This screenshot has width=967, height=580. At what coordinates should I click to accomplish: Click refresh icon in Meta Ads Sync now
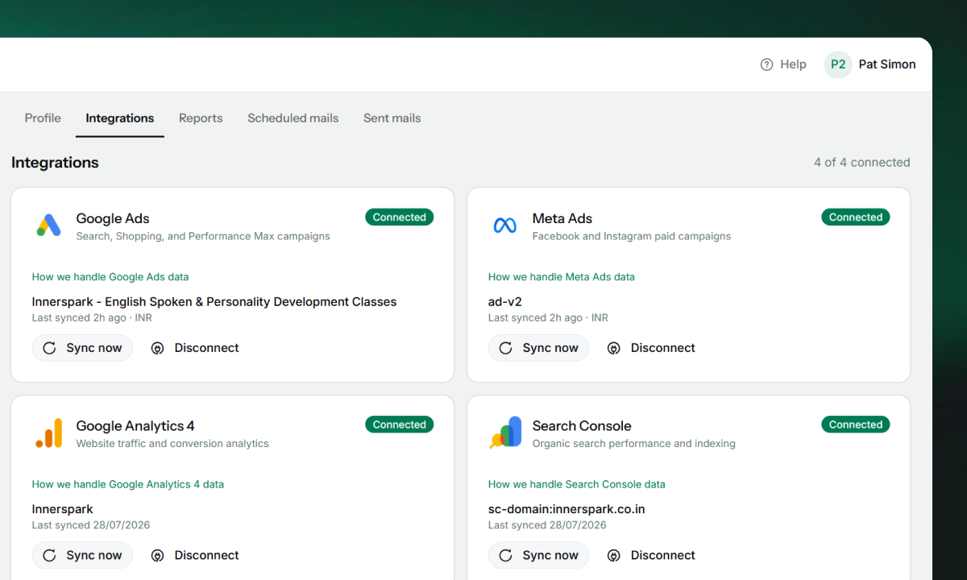click(505, 348)
